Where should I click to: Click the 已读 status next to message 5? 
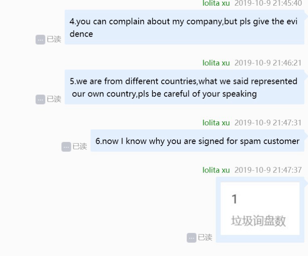54,99
